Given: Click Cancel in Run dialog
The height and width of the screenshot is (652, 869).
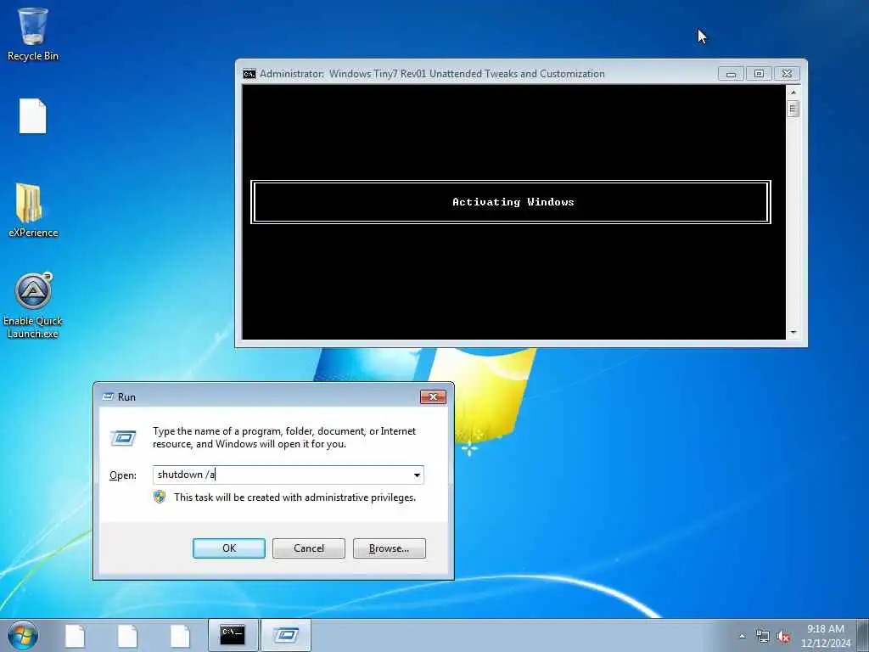Looking at the screenshot, I should (309, 548).
